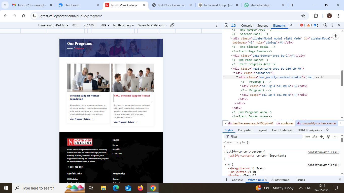Open File Explorer from the taskbar
344x193 pixels.
click(104, 188)
